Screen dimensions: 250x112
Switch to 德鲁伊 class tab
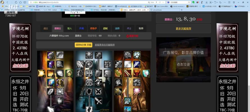tap(93, 29)
